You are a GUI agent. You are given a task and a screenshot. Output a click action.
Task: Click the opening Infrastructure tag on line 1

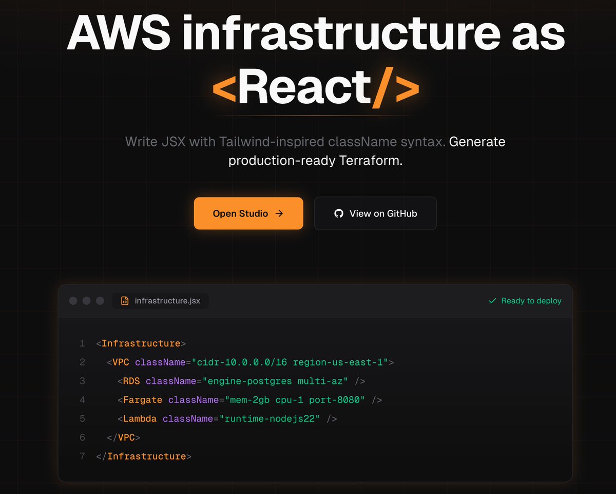click(141, 343)
